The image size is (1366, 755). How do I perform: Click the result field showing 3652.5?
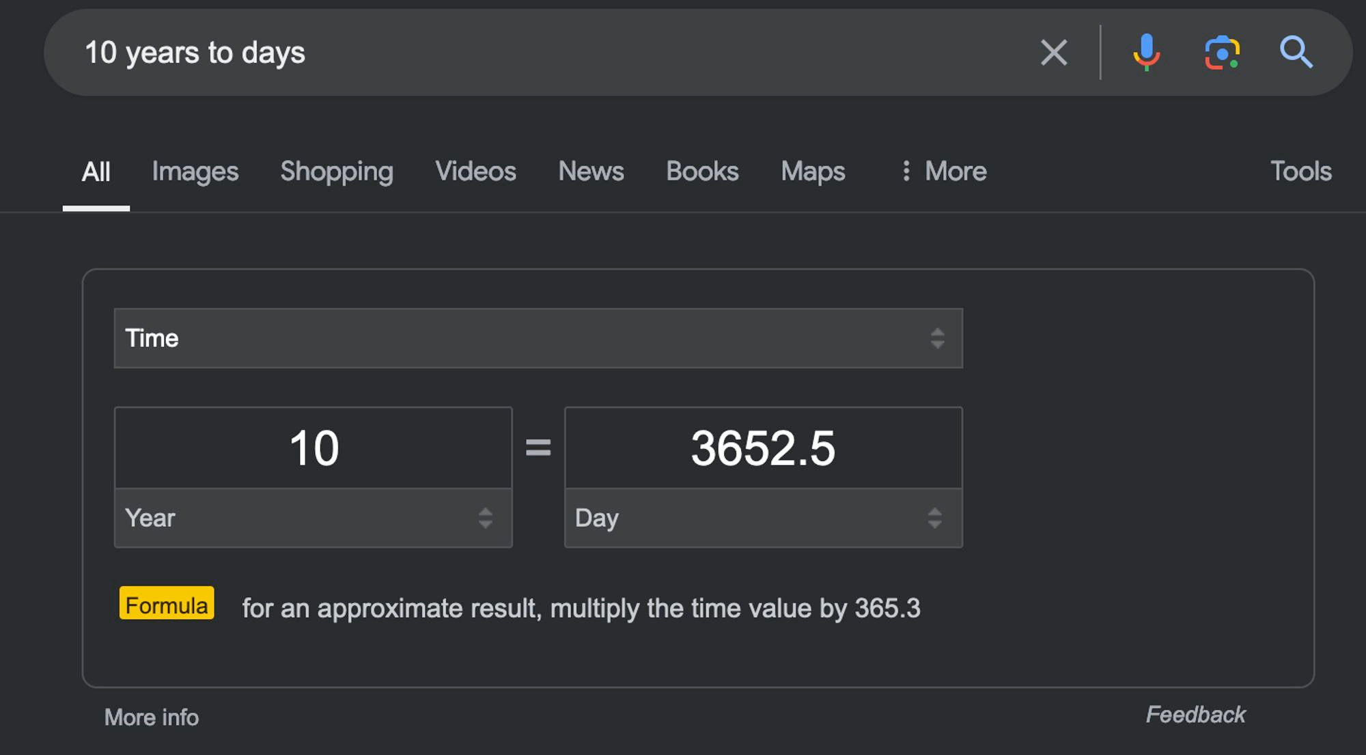[764, 448]
